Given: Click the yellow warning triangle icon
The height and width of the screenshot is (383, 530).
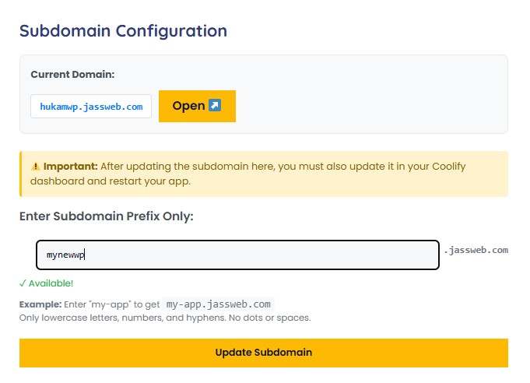Looking at the screenshot, I should tap(35, 167).
